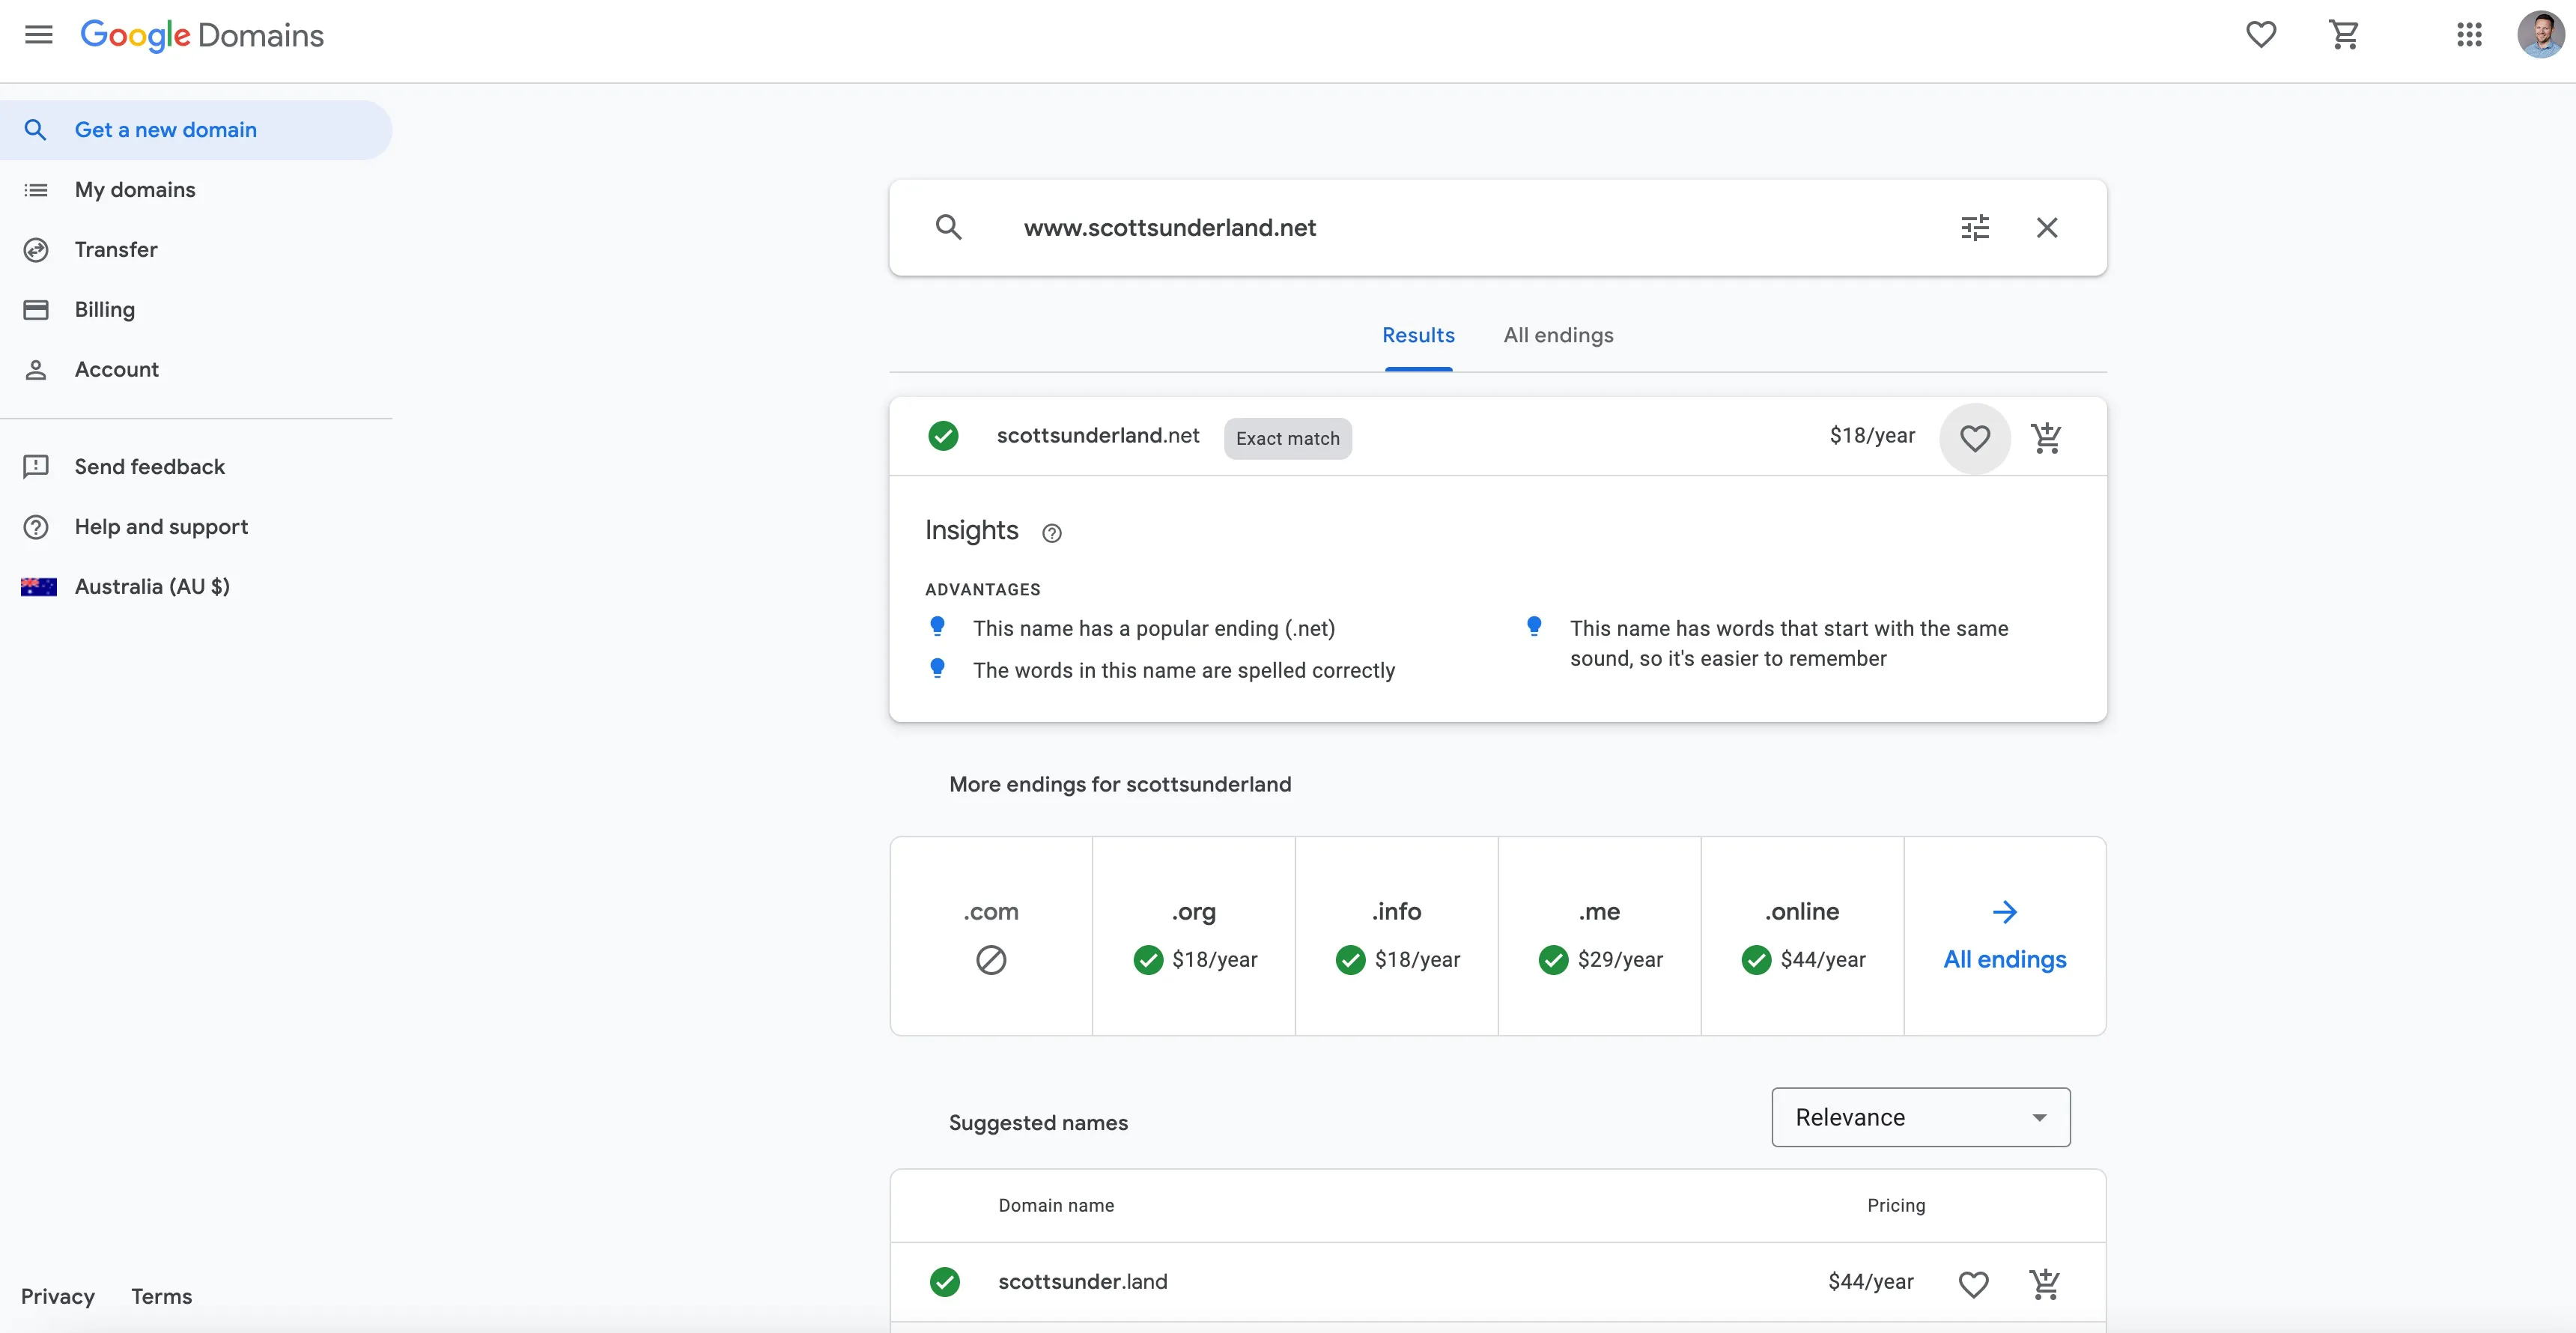The image size is (2576, 1333).
Task: Select the .me $29/year ending
Action: click(x=1600, y=936)
